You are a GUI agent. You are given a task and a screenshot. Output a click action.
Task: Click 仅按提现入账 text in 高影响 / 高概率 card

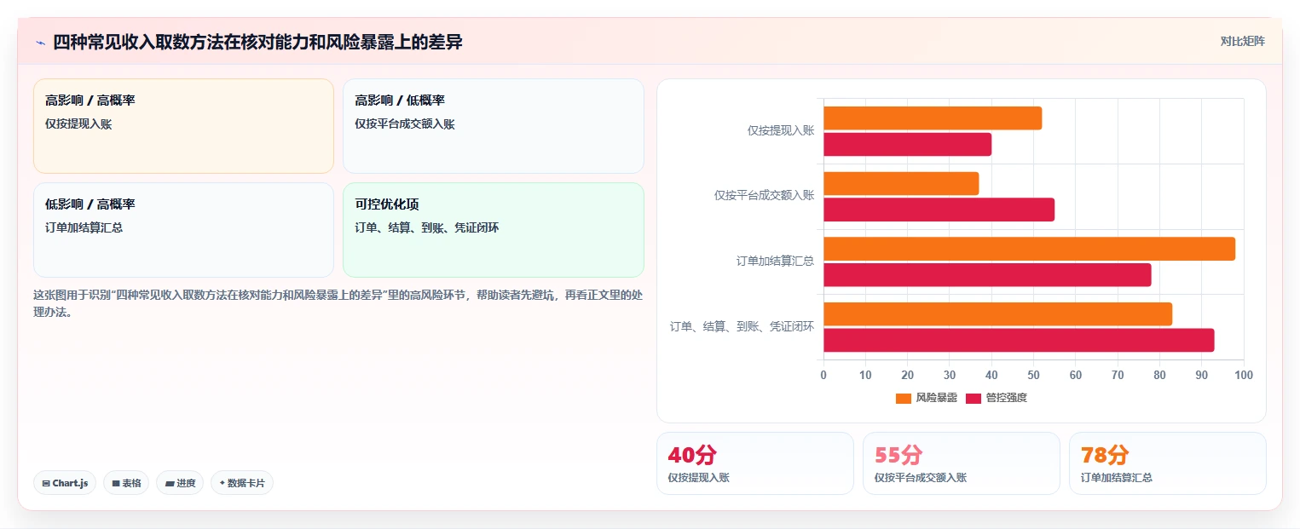click(78, 124)
